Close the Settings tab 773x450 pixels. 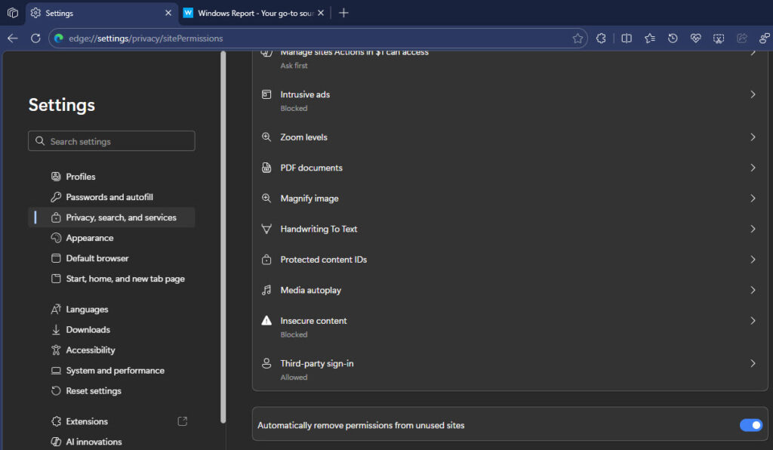pyautogui.click(x=168, y=13)
